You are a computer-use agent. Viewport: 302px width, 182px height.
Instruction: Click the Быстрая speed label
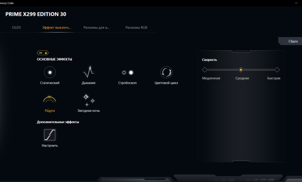click(274, 78)
